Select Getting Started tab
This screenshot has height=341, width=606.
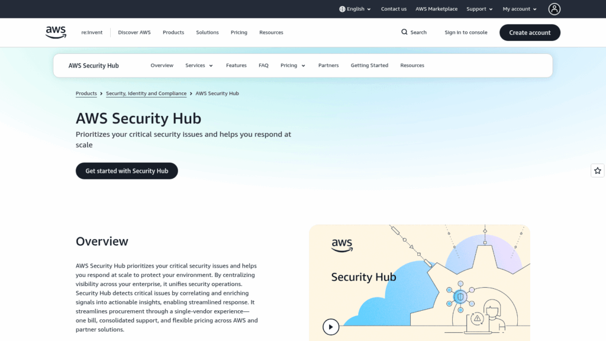(369, 65)
